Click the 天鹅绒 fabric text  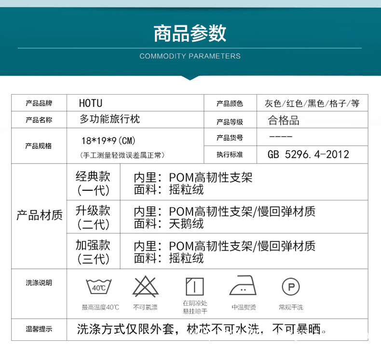pyautogui.click(x=186, y=224)
